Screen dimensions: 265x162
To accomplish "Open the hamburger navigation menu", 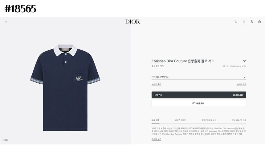I will click(6, 22).
